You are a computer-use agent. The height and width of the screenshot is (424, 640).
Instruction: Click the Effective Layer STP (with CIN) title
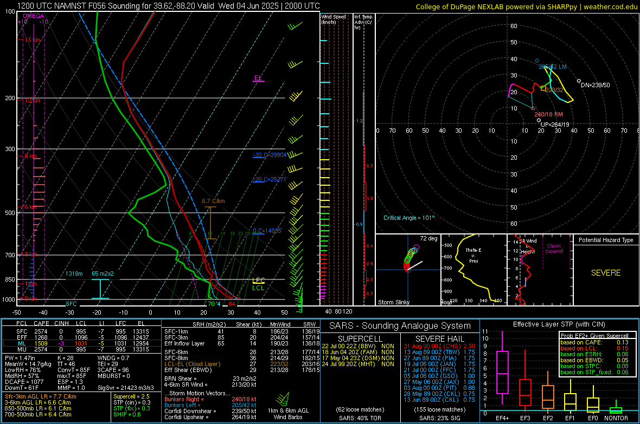[559, 324]
